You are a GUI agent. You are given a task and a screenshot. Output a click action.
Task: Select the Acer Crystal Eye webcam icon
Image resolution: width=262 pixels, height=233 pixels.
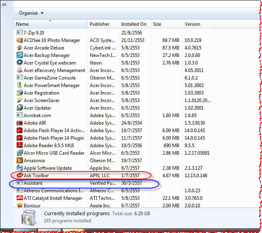click(19, 63)
